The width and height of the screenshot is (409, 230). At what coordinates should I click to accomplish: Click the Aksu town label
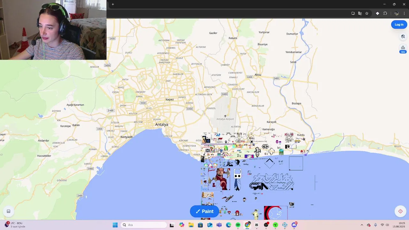click(258, 75)
